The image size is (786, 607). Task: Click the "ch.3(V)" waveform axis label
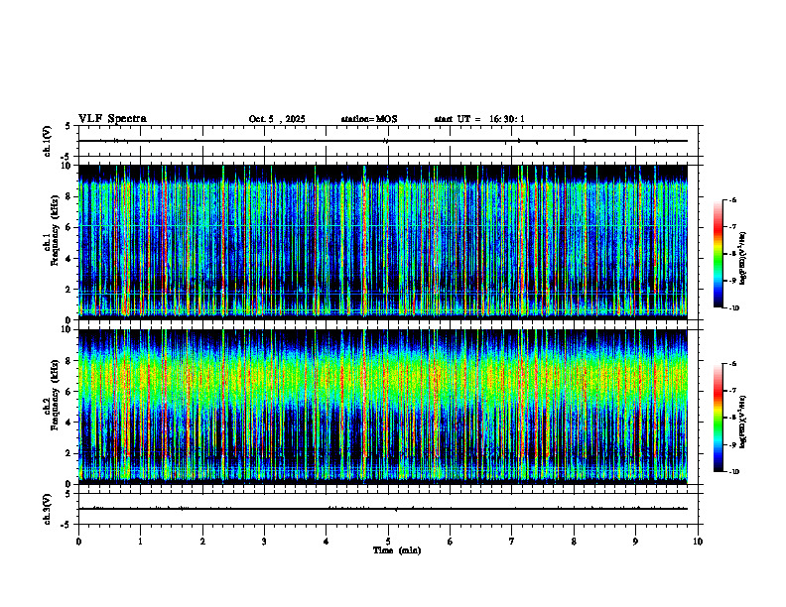[48, 509]
